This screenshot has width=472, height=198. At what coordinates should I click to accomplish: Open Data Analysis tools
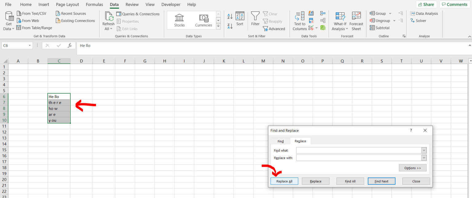(x=424, y=13)
